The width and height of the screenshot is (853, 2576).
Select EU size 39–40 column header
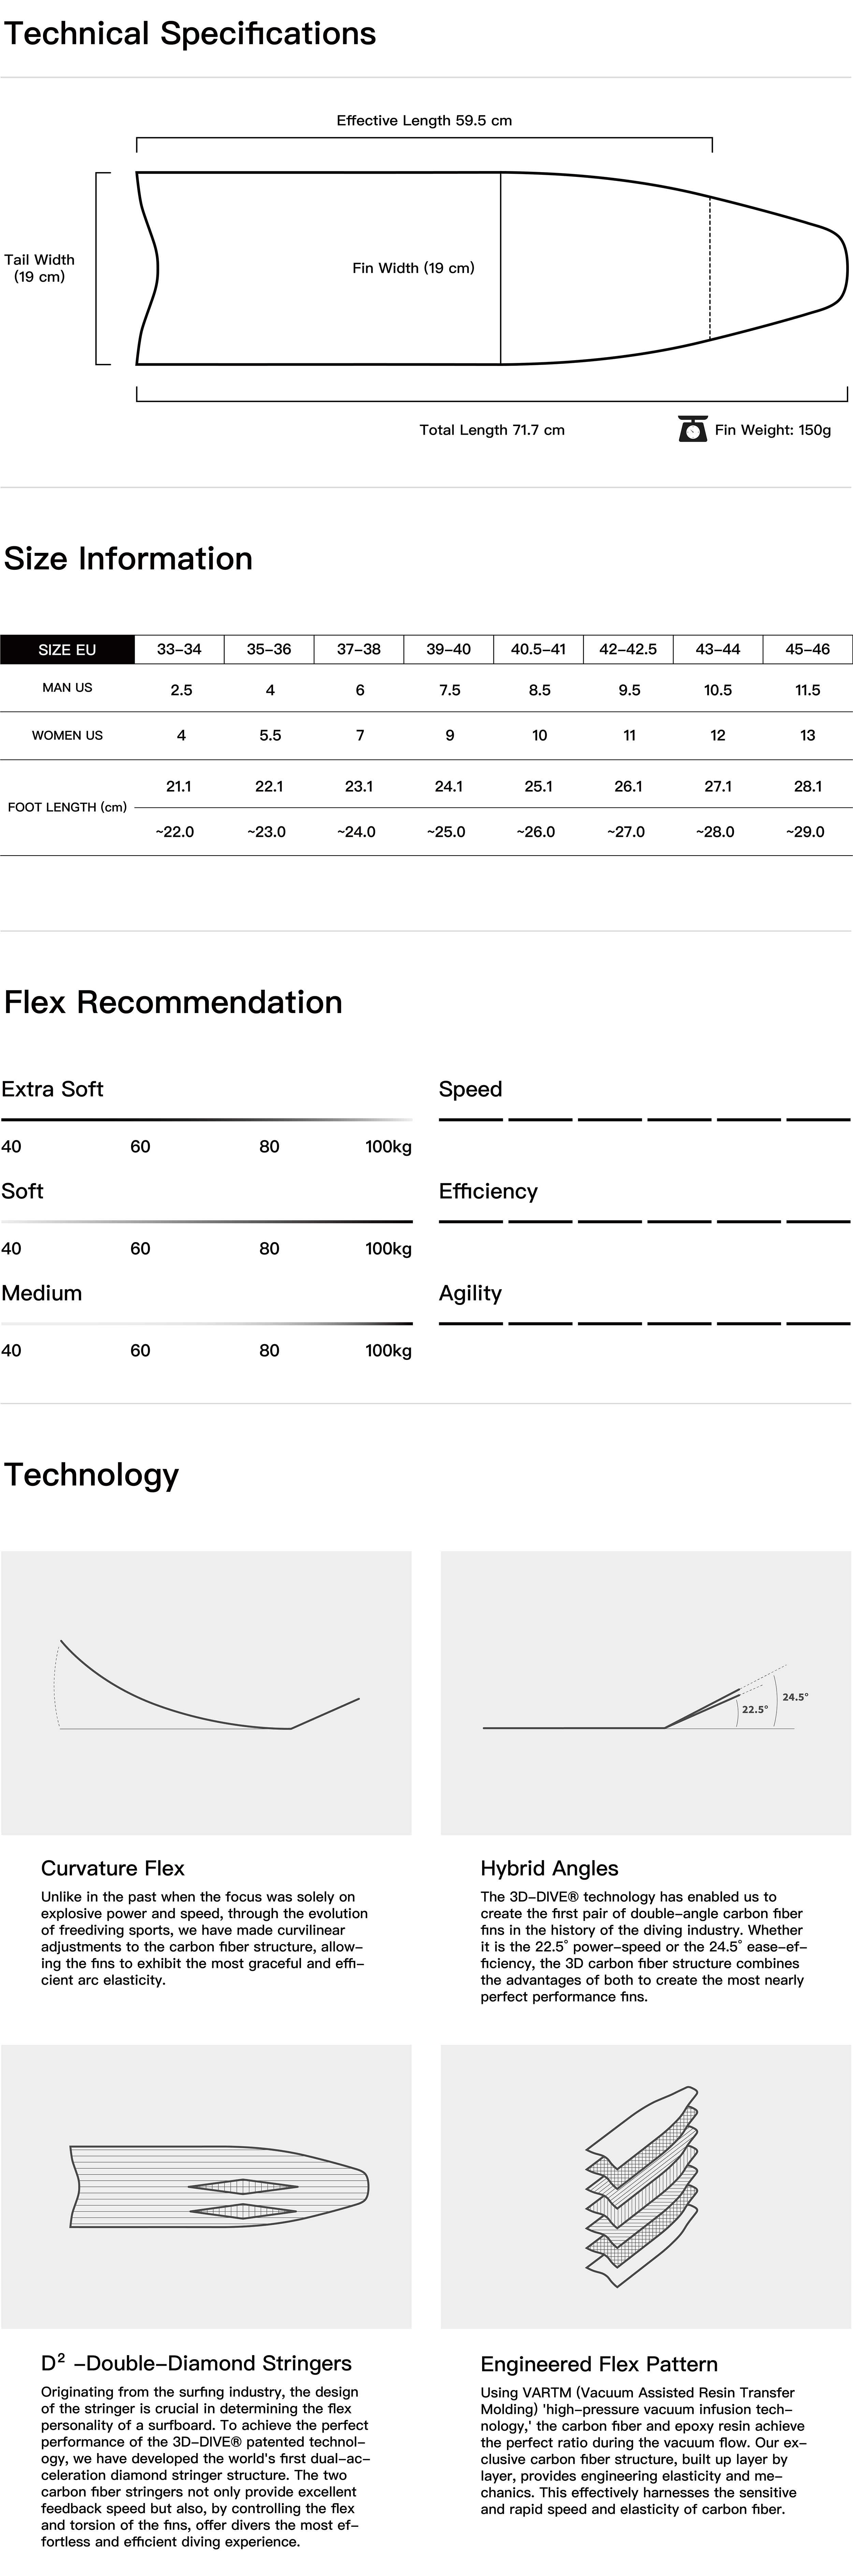click(x=448, y=649)
